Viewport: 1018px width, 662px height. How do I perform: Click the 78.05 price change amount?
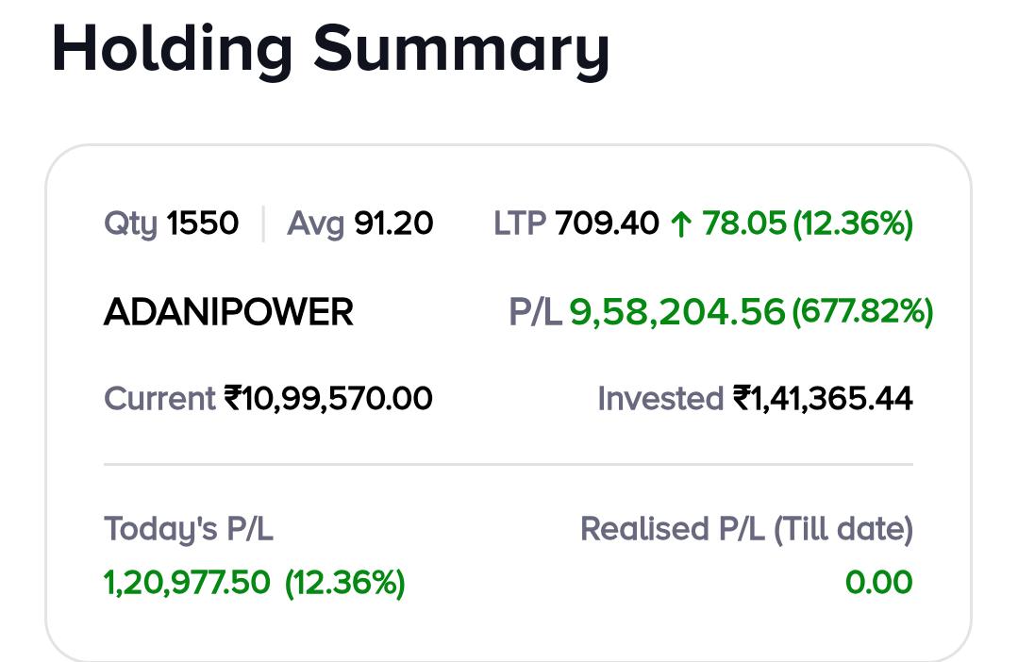(743, 224)
